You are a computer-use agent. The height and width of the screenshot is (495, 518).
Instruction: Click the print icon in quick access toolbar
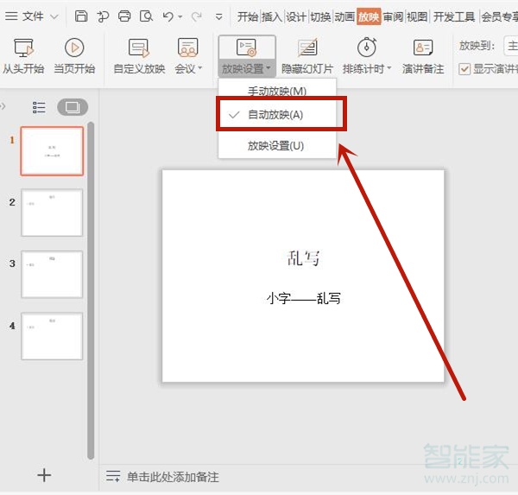point(124,16)
